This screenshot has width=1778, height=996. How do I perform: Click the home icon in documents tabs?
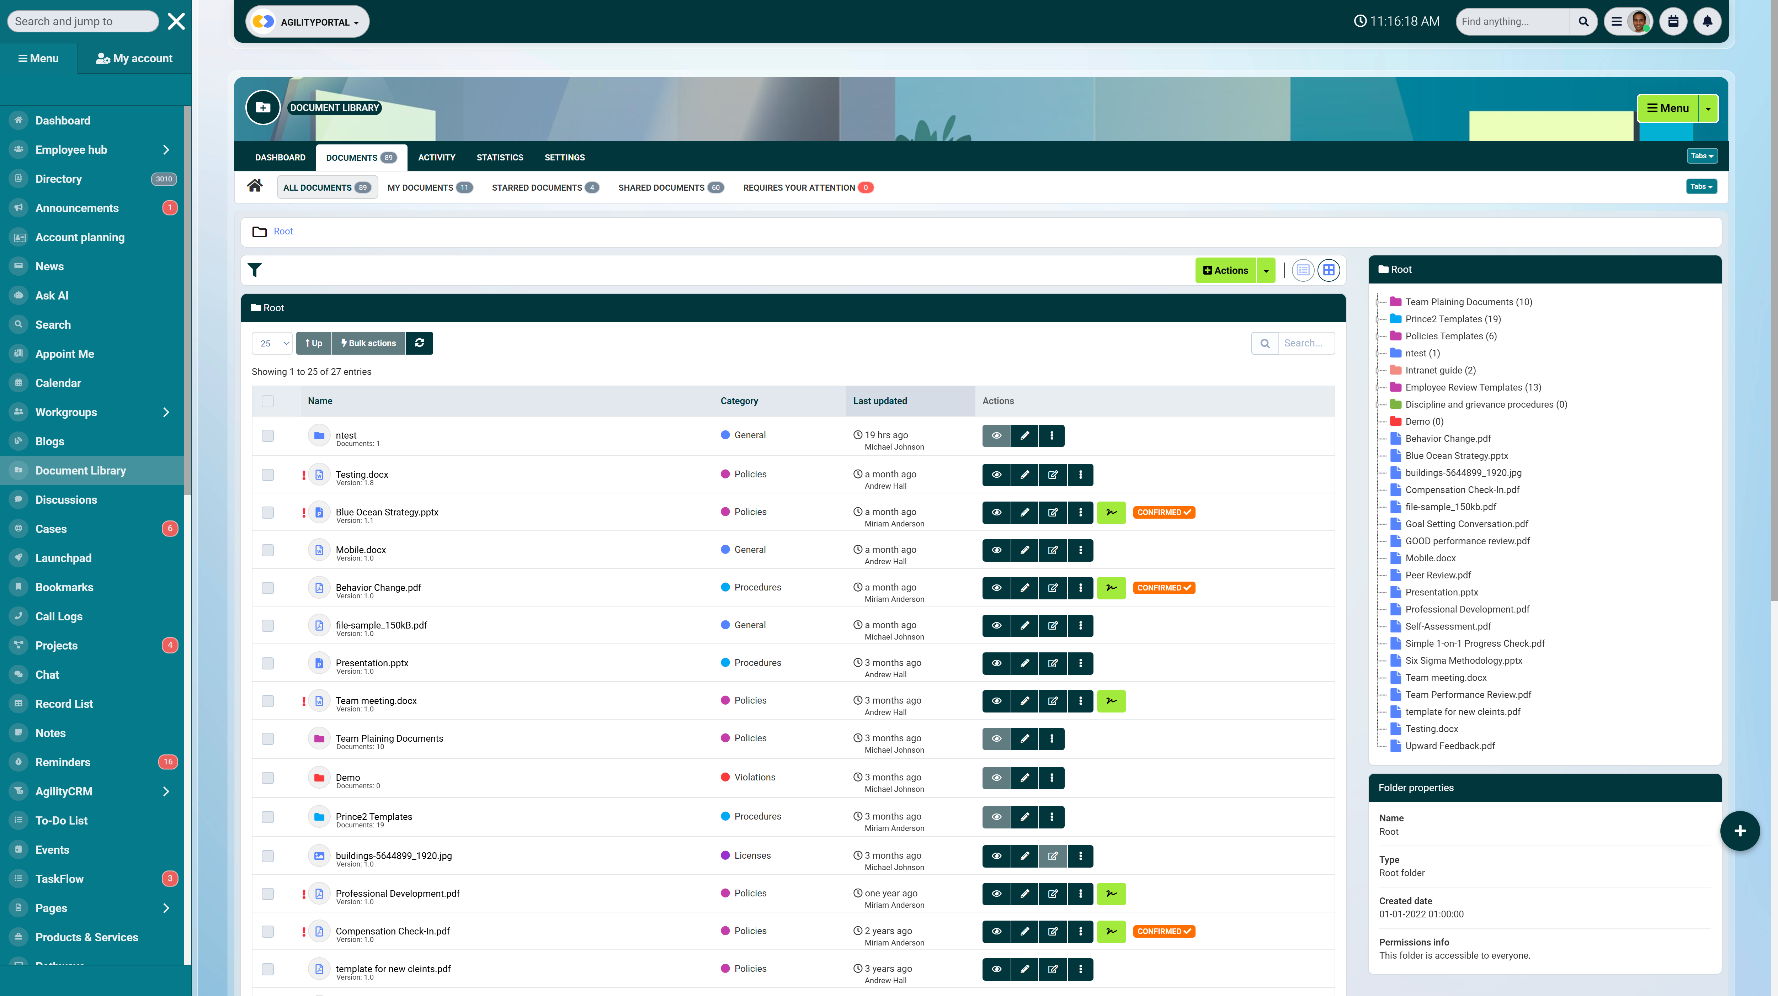[x=255, y=186]
